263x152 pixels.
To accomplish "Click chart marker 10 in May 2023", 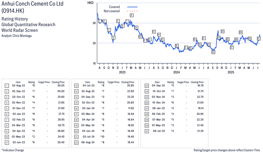I will pyautogui.click(x=140, y=37).
